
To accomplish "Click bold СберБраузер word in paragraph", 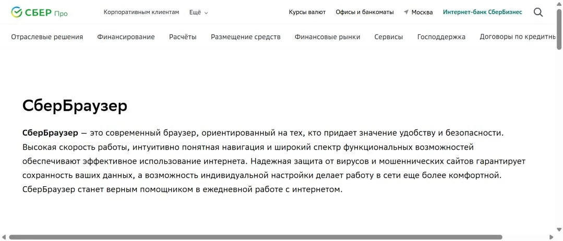I will click(x=50, y=133).
